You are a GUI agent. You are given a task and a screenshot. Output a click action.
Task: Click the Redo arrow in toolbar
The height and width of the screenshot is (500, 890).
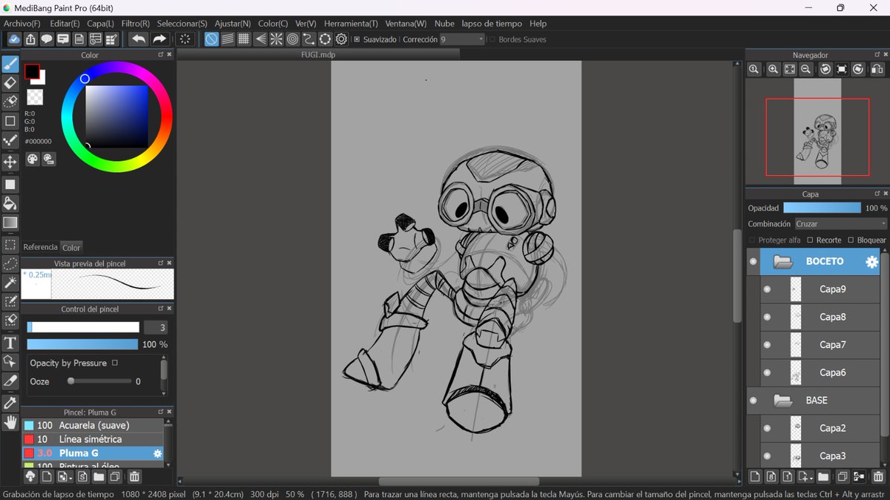click(x=159, y=39)
